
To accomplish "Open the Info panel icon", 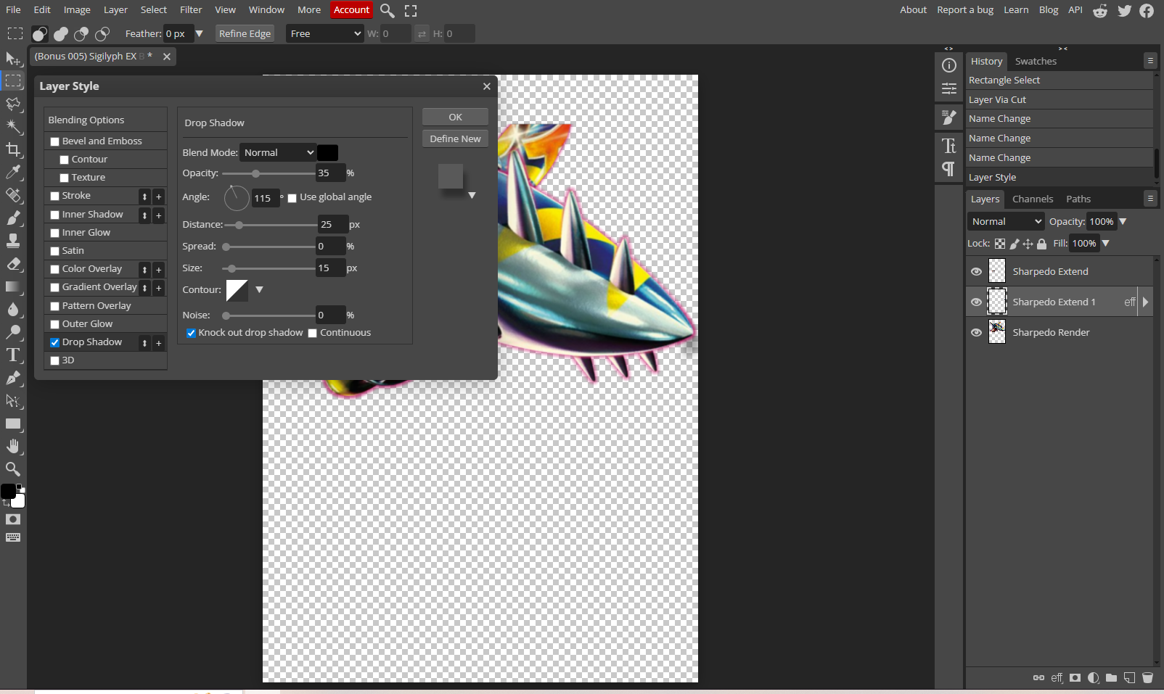I will pyautogui.click(x=948, y=65).
